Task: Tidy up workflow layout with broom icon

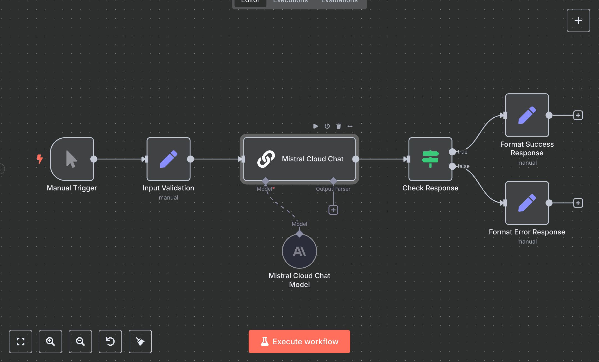Action: [x=140, y=342]
